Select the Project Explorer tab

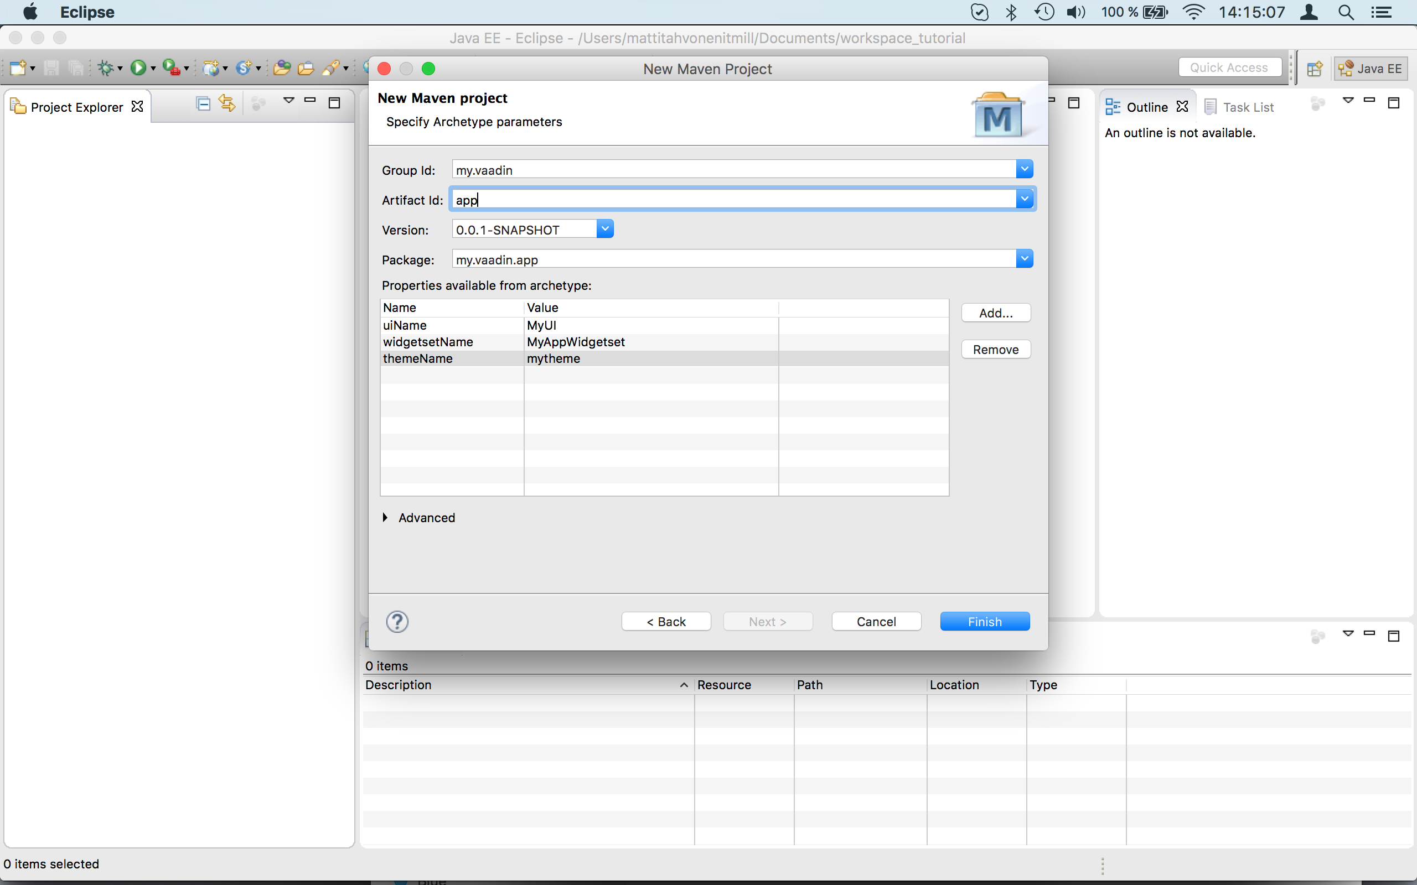pyautogui.click(x=77, y=107)
